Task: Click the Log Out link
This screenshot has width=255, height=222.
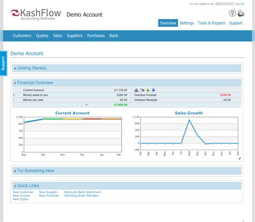Action: pyautogui.click(x=240, y=4)
